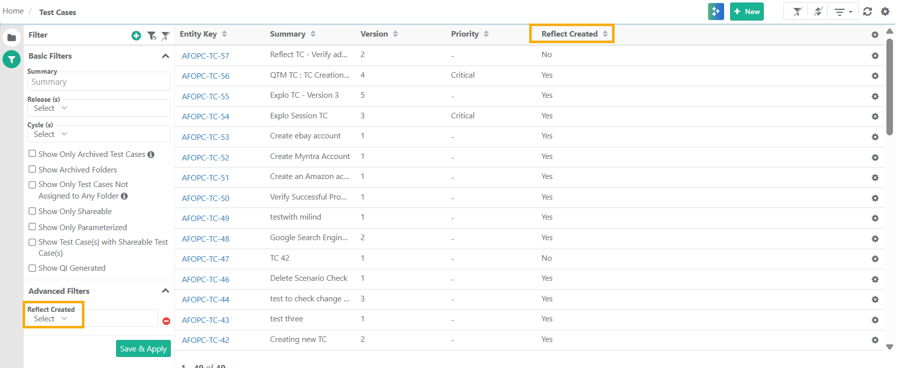Open row actions gear for AFOPC-TC-56
This screenshot has width=903, height=368.
[875, 76]
